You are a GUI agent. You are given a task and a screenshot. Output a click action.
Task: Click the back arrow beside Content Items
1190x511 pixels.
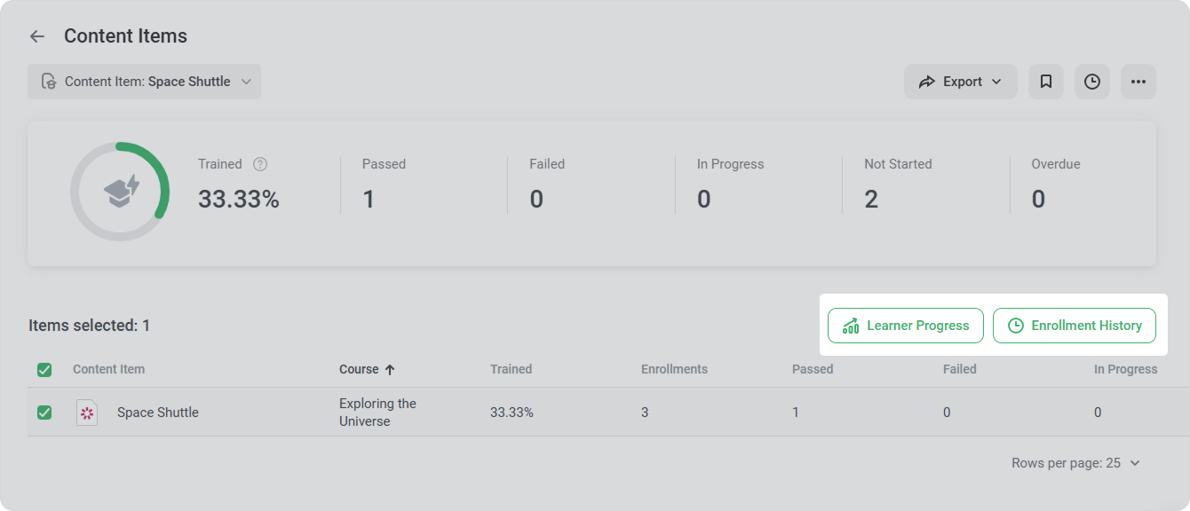pos(36,36)
